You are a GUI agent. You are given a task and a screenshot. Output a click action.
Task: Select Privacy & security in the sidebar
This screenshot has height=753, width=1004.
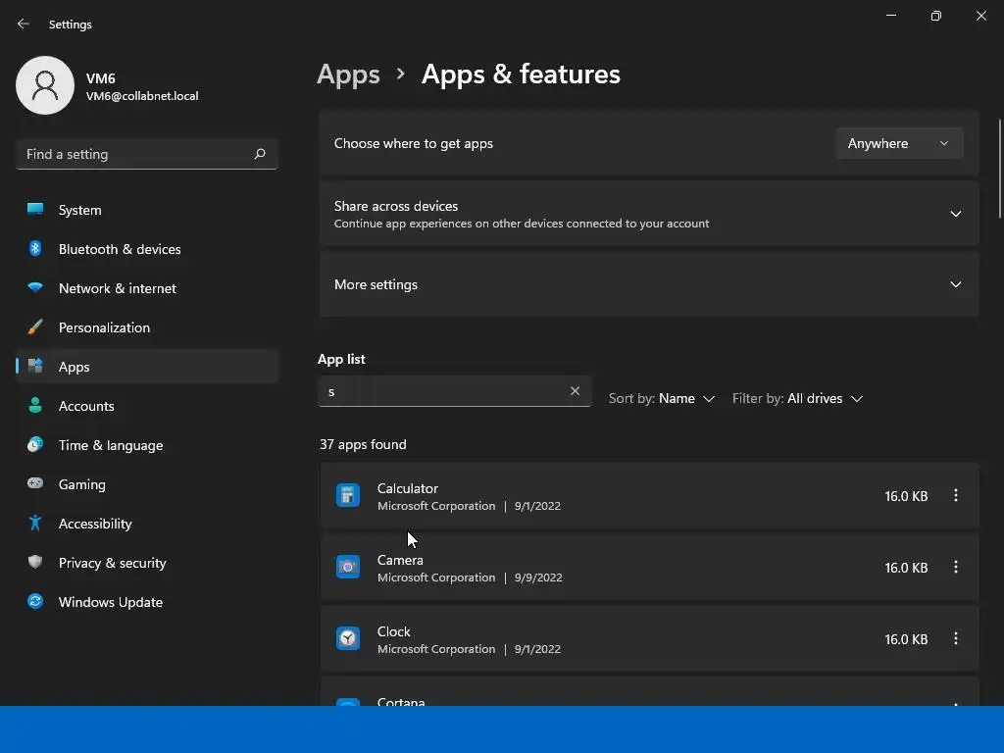pos(112,563)
